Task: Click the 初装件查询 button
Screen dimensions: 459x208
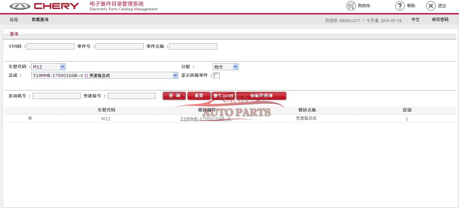Action: point(261,96)
